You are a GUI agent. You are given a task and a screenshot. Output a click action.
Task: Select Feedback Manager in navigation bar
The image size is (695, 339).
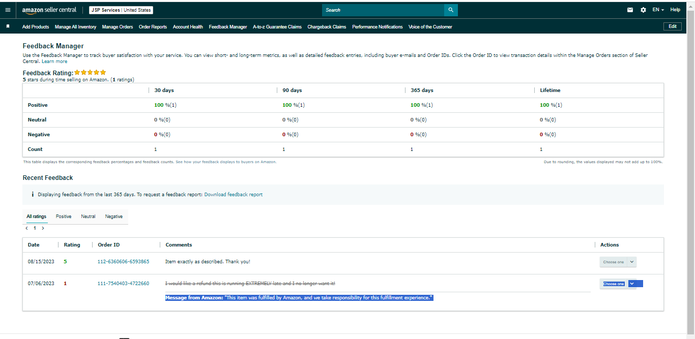228,27
